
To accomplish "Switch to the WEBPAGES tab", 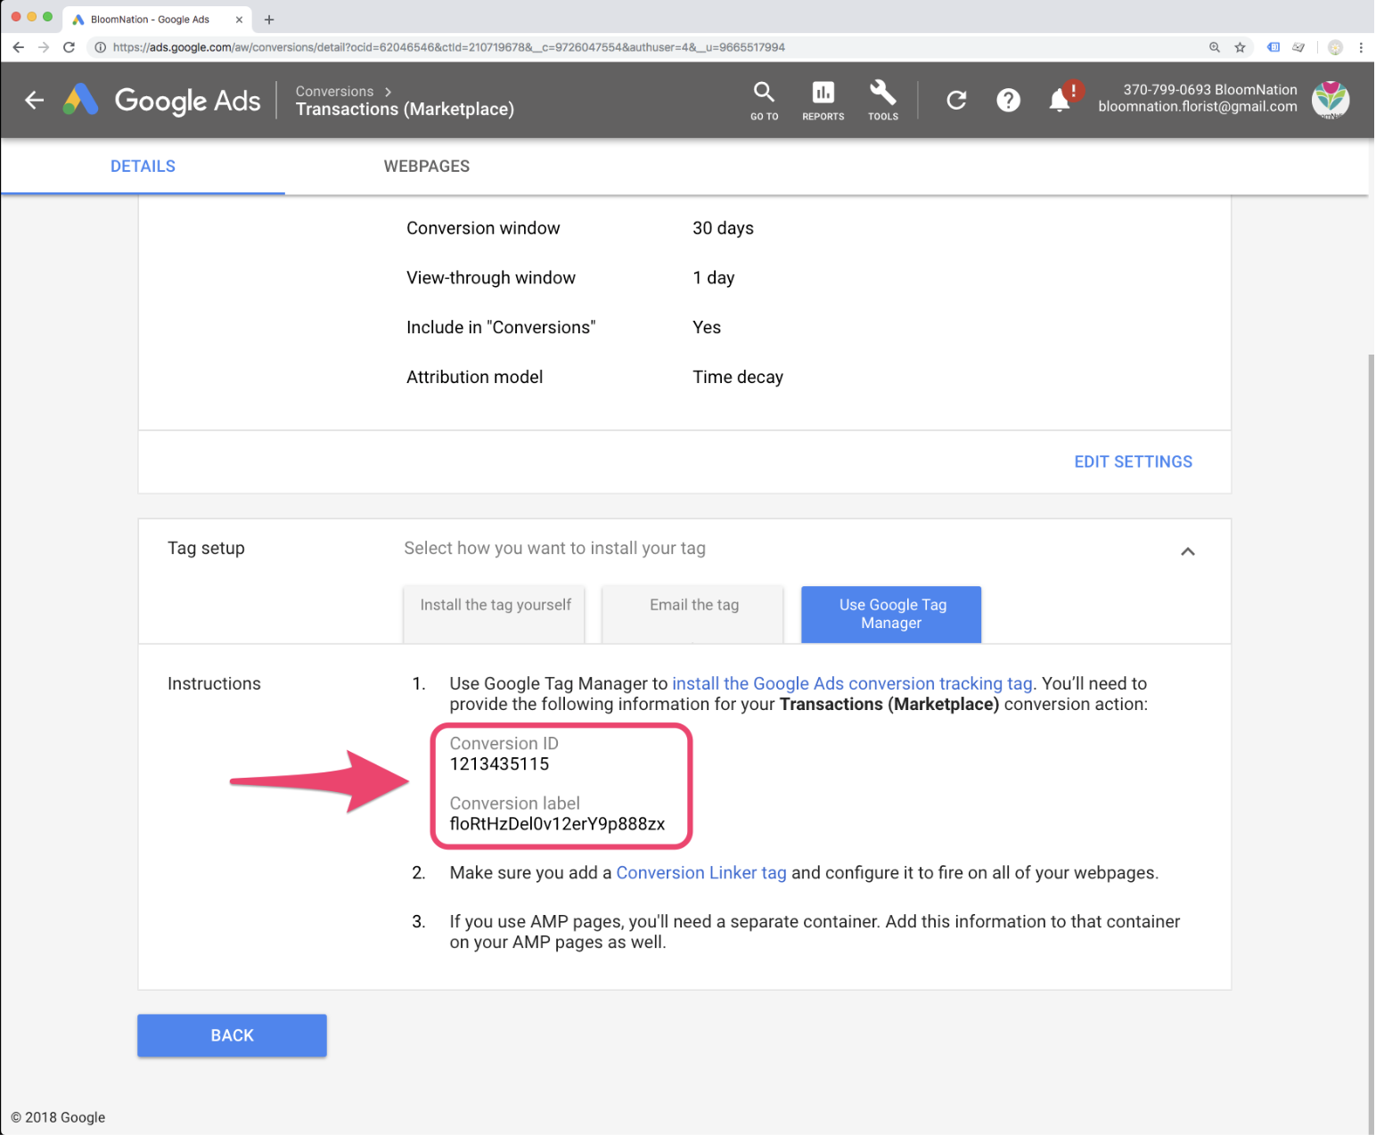I will pos(427,167).
